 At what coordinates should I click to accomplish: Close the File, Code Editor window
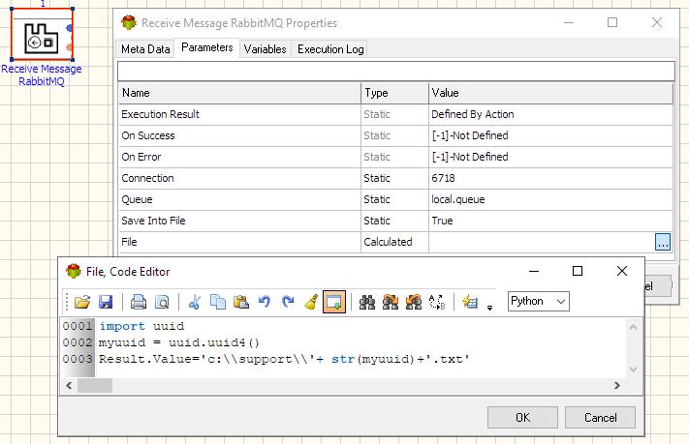(622, 271)
